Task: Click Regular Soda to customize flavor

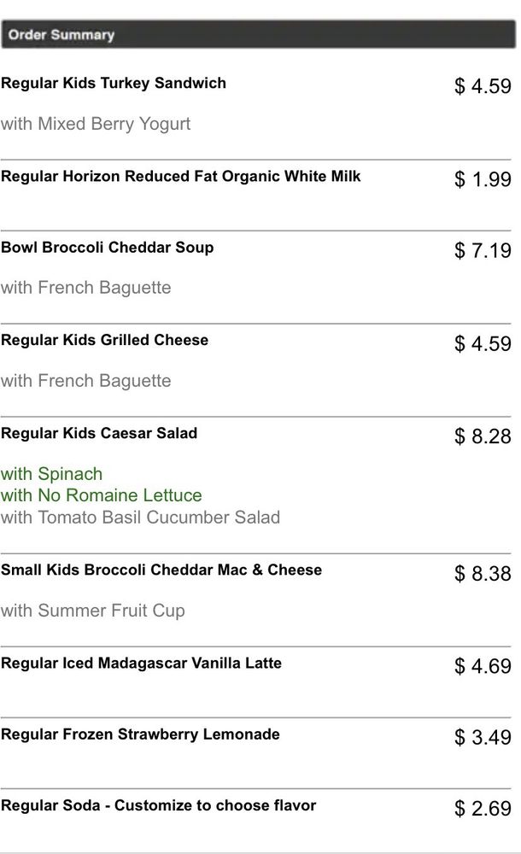Action: (x=158, y=805)
